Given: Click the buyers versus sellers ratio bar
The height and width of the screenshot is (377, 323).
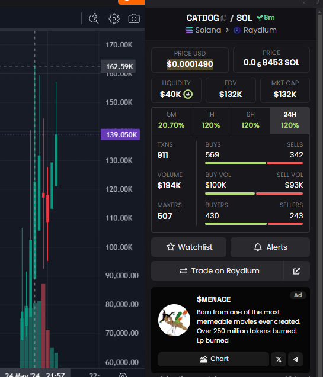Looking at the screenshot, I should (x=254, y=224).
